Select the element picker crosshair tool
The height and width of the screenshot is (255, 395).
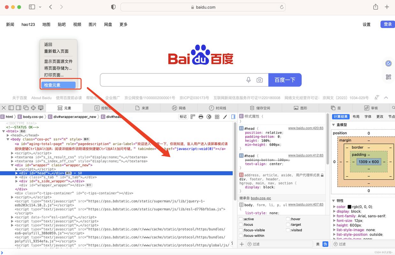pyautogui.click(x=33, y=108)
